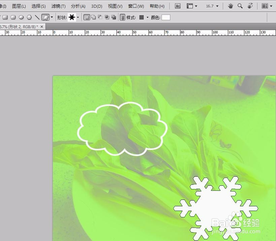Click the 16.7 zoom level field
The width and height of the screenshot is (276, 241).
(x=210, y=6)
